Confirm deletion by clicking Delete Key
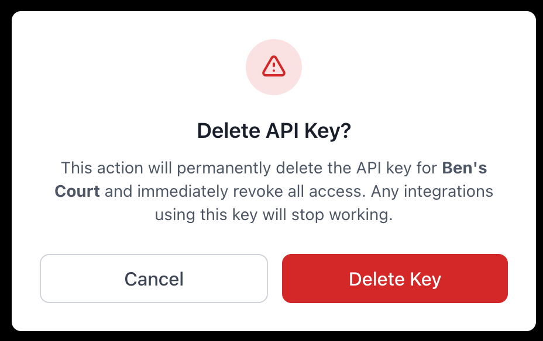This screenshot has width=543, height=341. (x=394, y=279)
